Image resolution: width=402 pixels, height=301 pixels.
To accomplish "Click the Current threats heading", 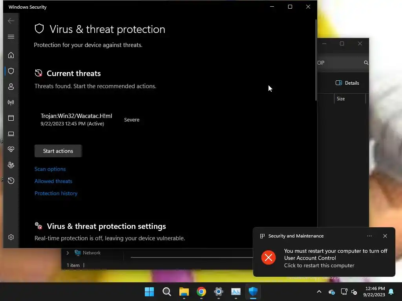I will [x=73, y=73].
